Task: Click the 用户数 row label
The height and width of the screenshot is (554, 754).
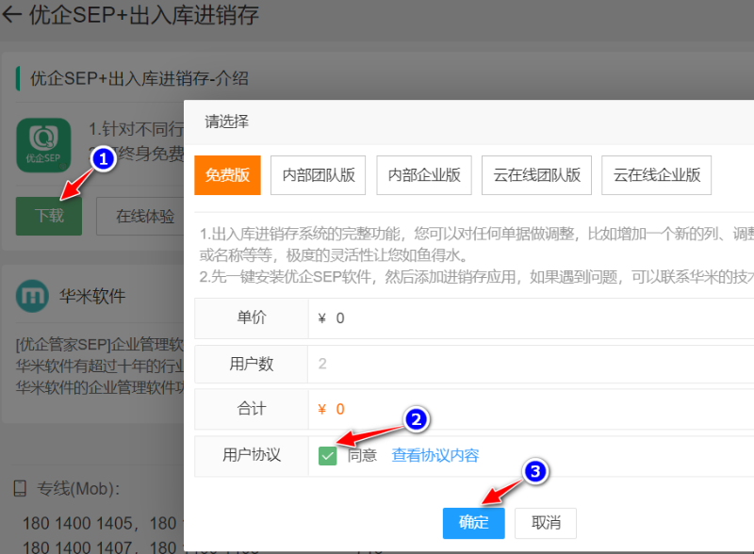Action: pyautogui.click(x=252, y=364)
